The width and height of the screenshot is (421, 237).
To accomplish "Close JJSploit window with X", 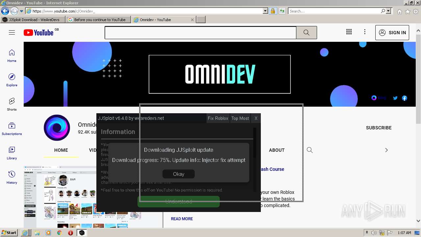I will [x=256, y=118].
